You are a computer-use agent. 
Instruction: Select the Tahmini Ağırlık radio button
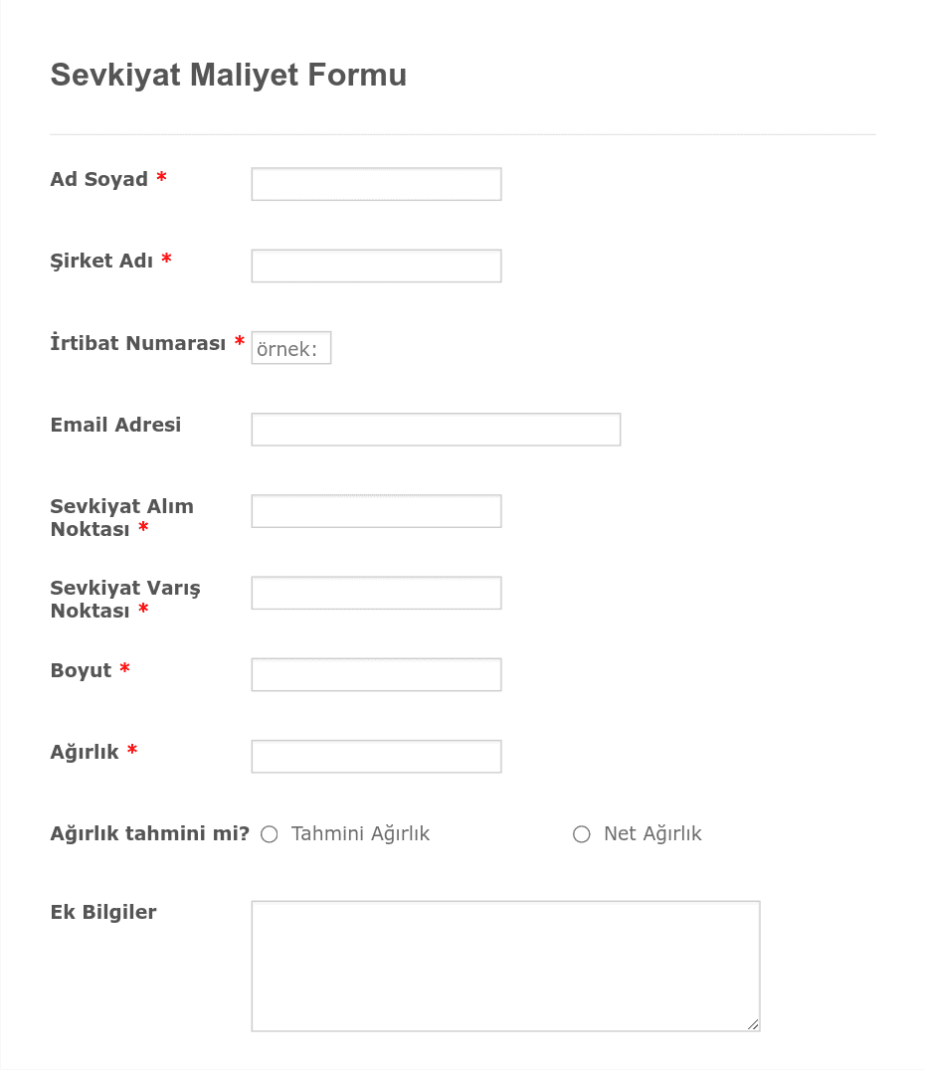(270, 834)
